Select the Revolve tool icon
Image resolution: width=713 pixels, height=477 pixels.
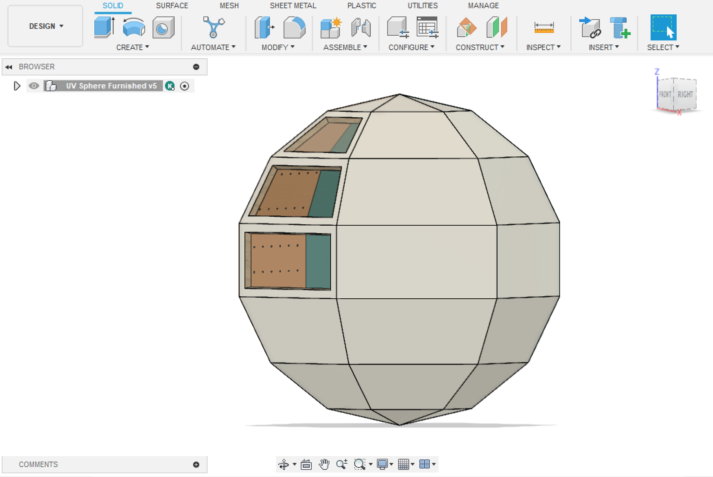134,27
